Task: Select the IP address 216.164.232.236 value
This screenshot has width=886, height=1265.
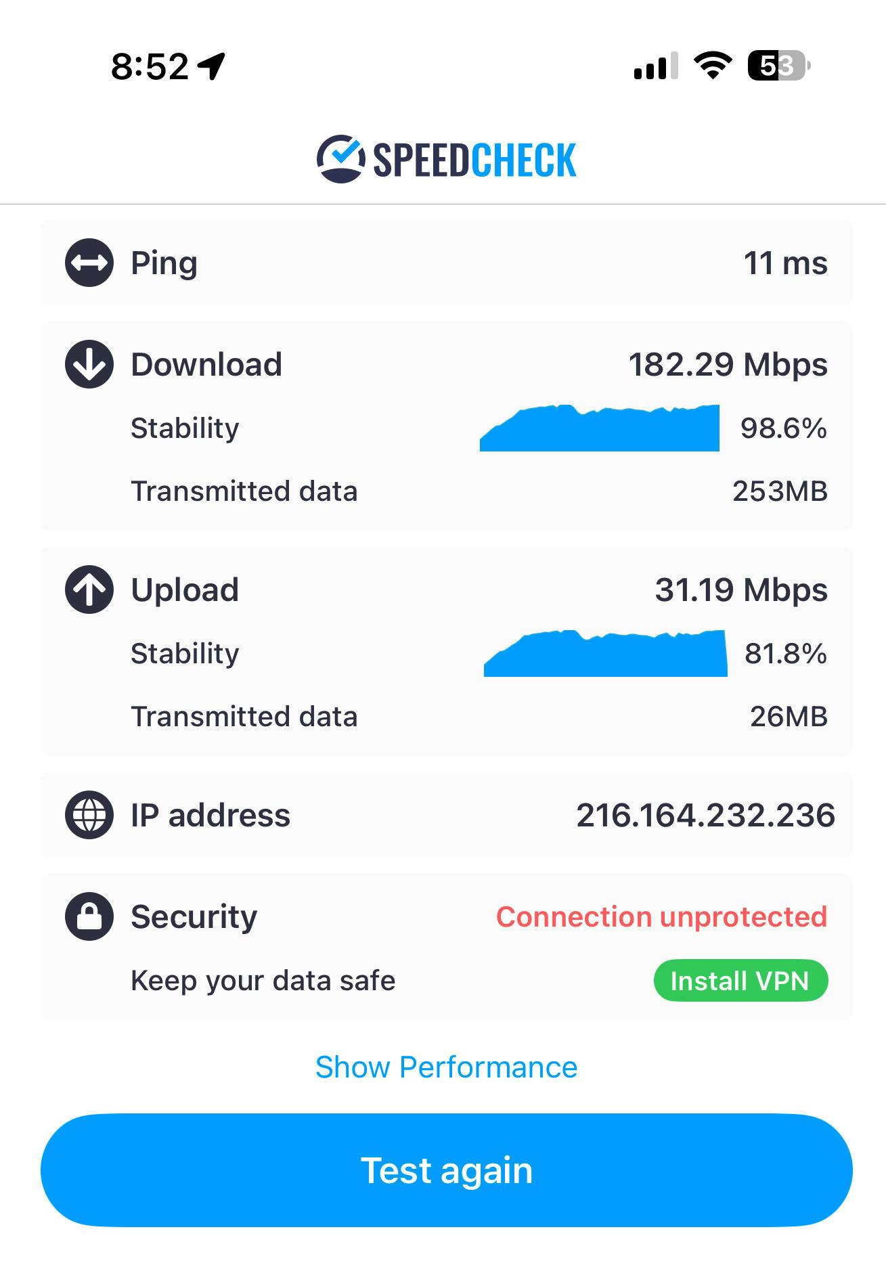Action: 705,815
